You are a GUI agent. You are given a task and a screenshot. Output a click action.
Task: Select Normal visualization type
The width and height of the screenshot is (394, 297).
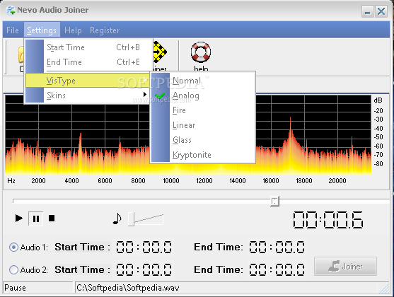[x=203, y=81]
